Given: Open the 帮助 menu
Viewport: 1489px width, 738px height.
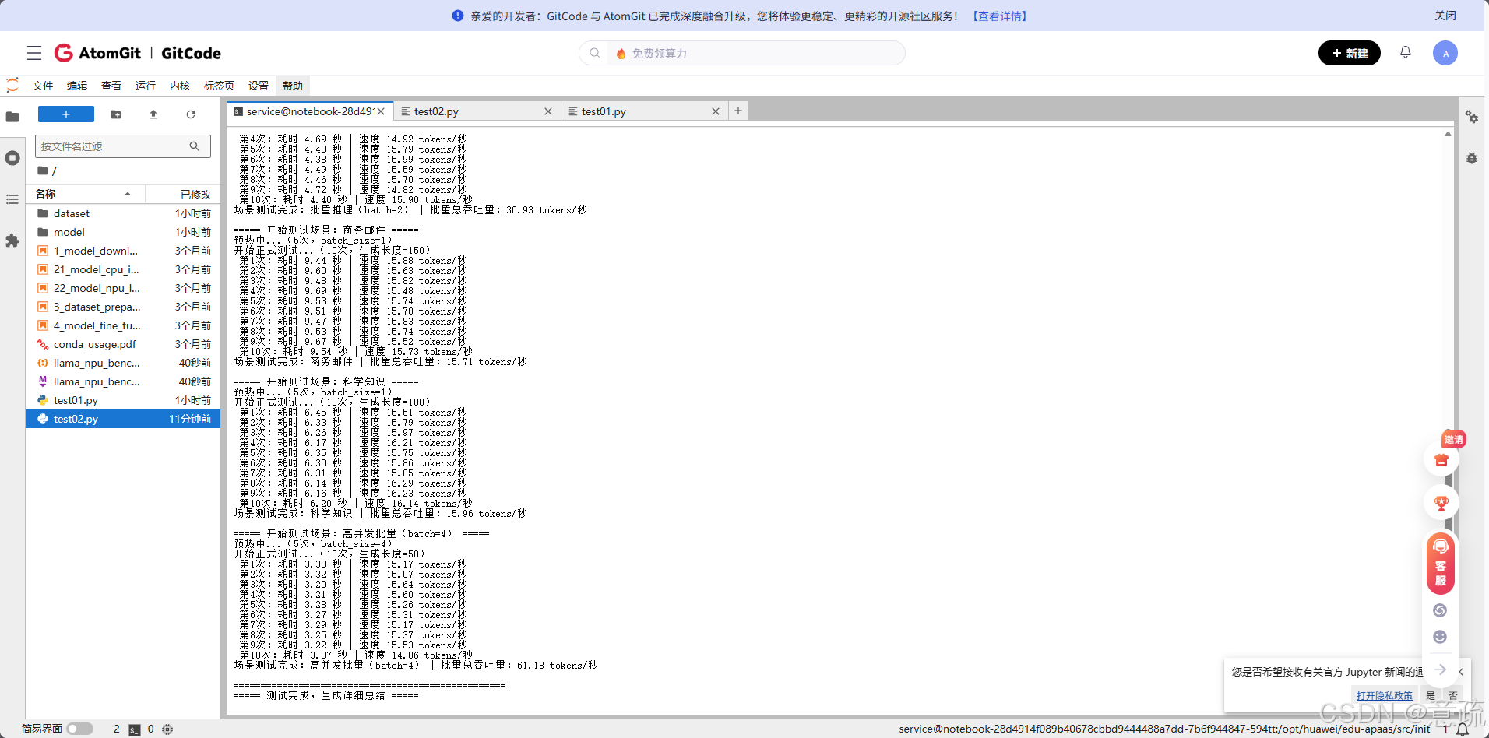Looking at the screenshot, I should point(293,86).
